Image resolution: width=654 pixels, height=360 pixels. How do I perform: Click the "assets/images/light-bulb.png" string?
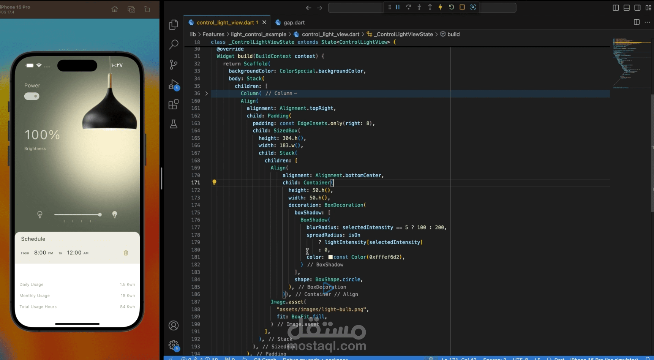click(x=321, y=309)
